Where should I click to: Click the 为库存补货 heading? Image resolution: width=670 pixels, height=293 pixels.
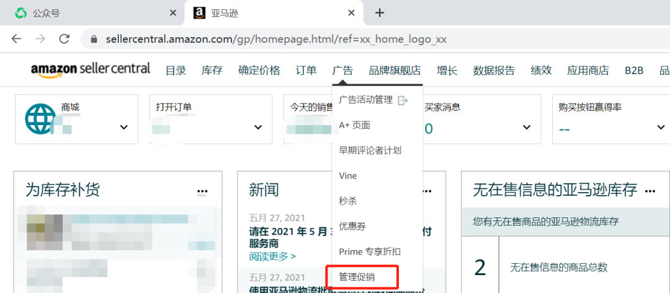(63, 190)
